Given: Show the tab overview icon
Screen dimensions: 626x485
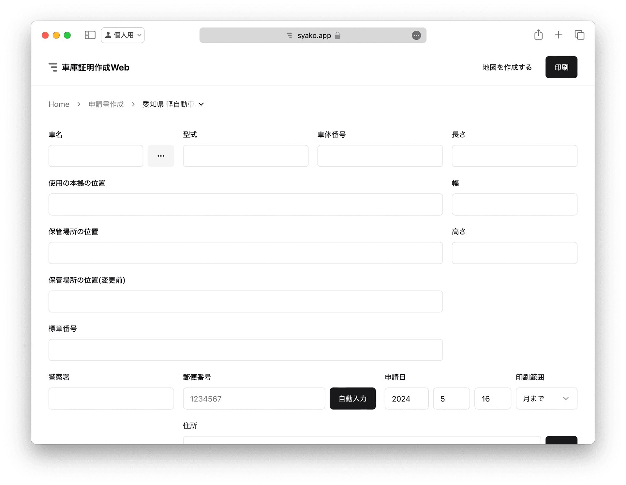Looking at the screenshot, I should (x=579, y=35).
